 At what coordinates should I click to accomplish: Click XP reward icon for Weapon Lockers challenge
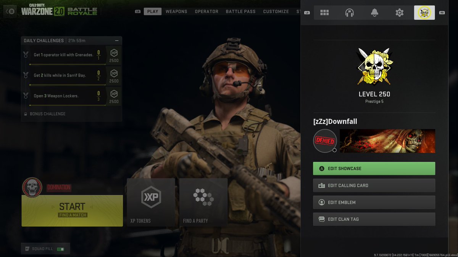114,94
